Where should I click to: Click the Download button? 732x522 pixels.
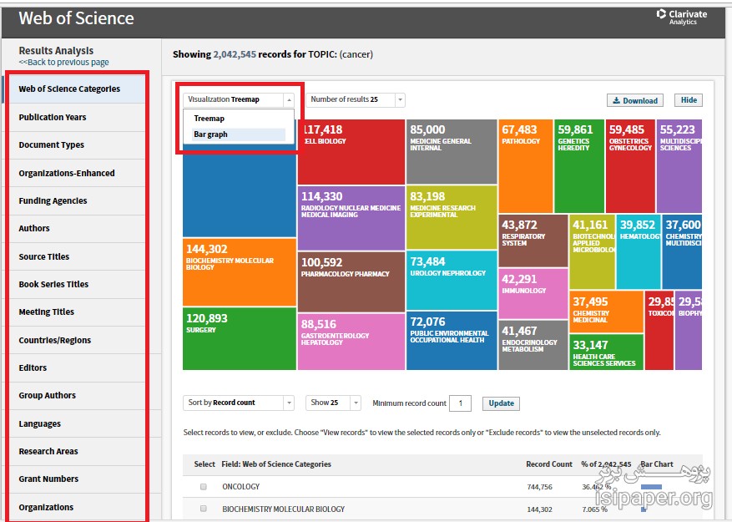tap(635, 100)
